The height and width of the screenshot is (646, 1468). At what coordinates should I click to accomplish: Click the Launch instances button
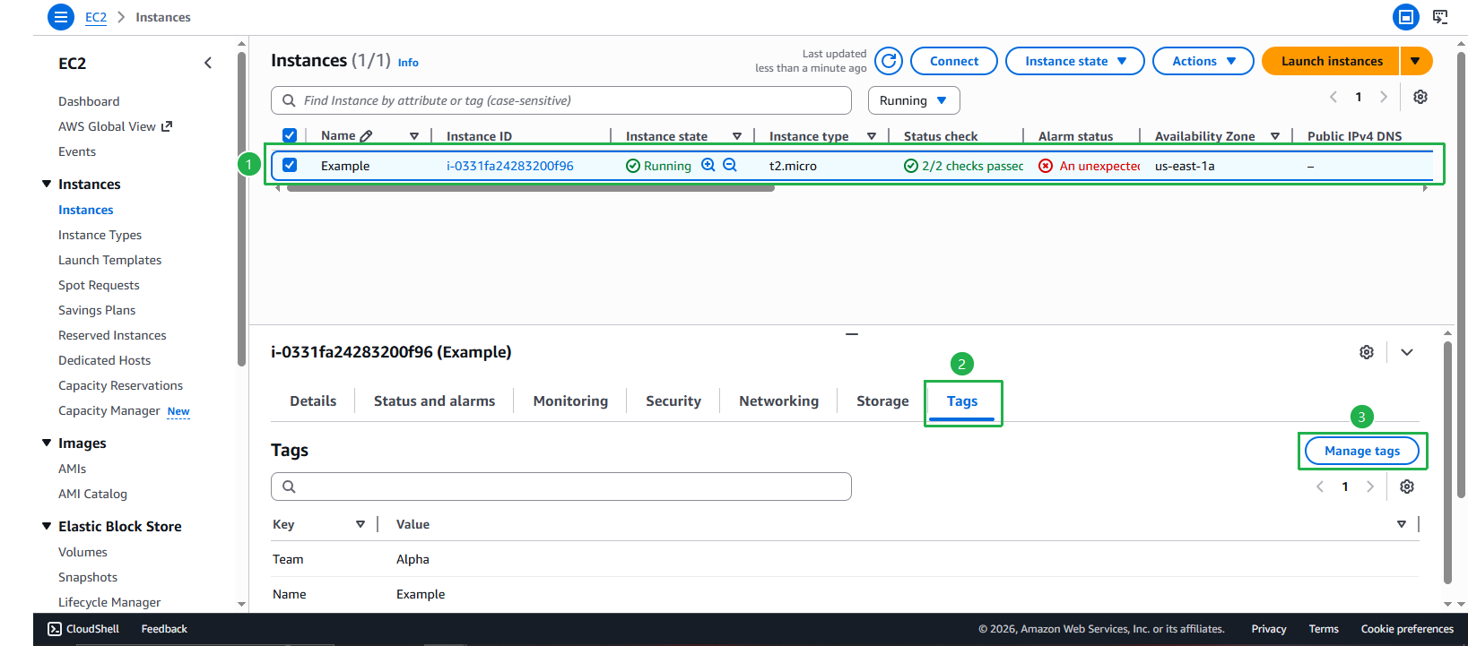coord(1331,61)
